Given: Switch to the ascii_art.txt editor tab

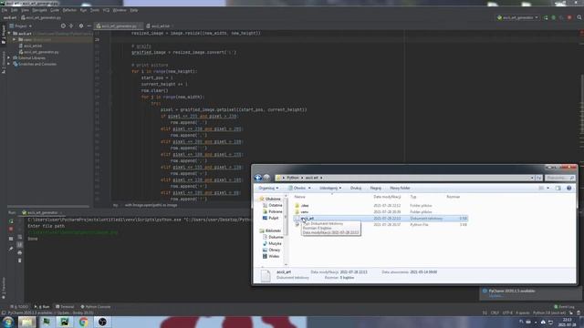Looking at the screenshot, I should pos(161,26).
